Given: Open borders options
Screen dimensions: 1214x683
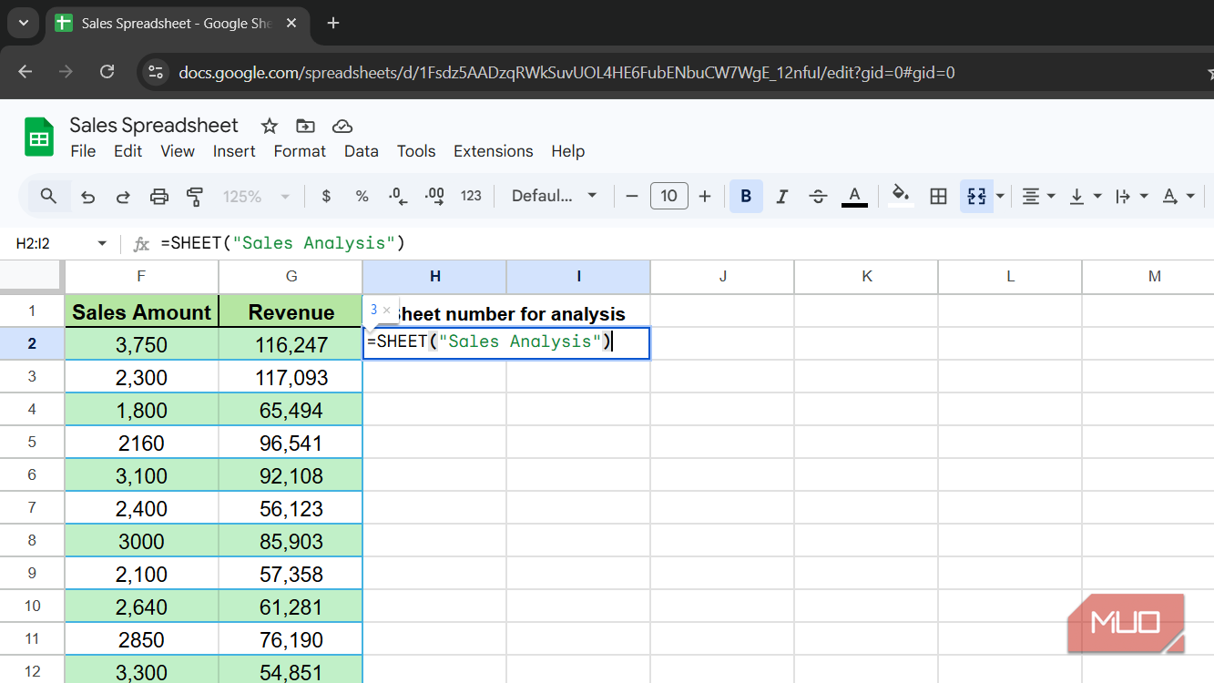Looking at the screenshot, I should pos(938,196).
